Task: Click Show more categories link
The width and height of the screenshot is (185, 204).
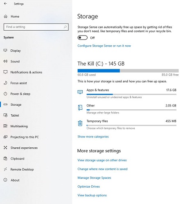Action: pos(93,137)
